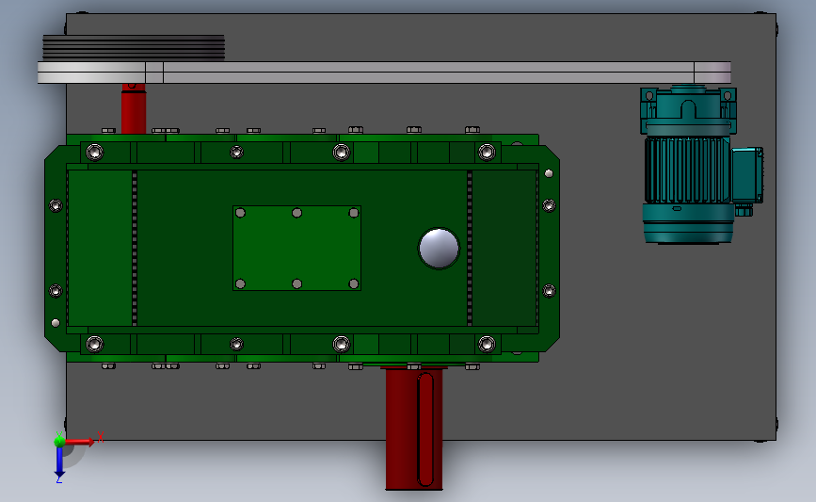Click the black grooved pulley

134,47
